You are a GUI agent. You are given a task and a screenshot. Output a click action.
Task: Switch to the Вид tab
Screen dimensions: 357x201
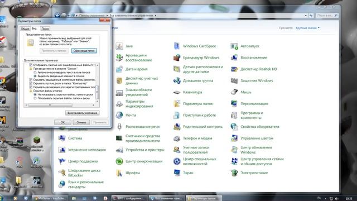point(35,28)
